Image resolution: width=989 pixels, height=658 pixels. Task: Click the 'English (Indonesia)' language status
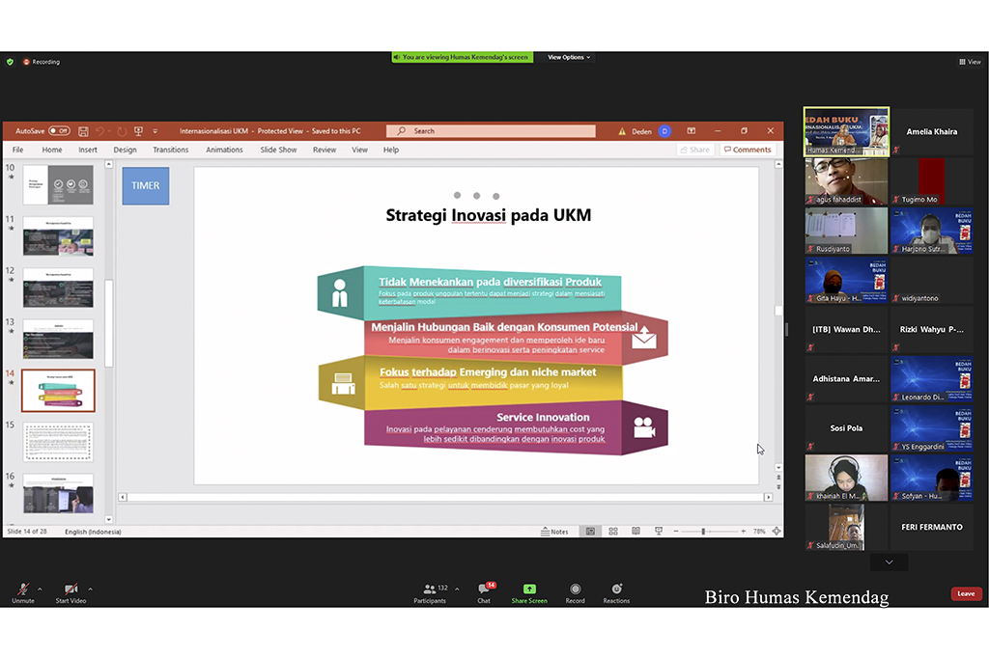[x=93, y=532]
